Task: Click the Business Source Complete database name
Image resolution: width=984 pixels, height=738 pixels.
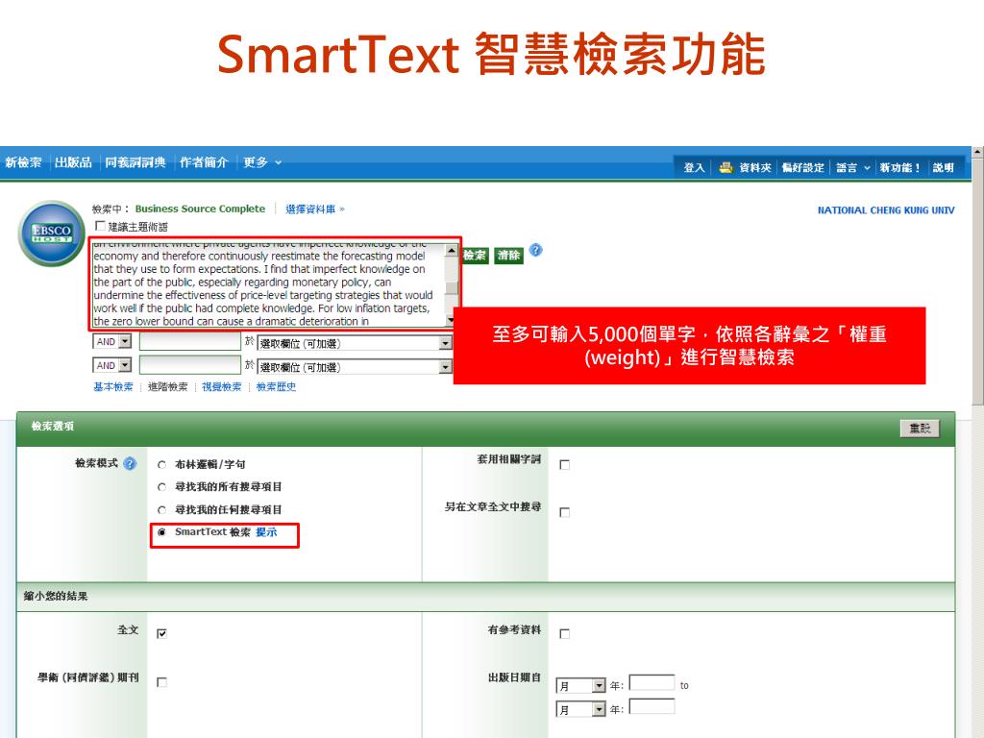Action: pos(200,209)
